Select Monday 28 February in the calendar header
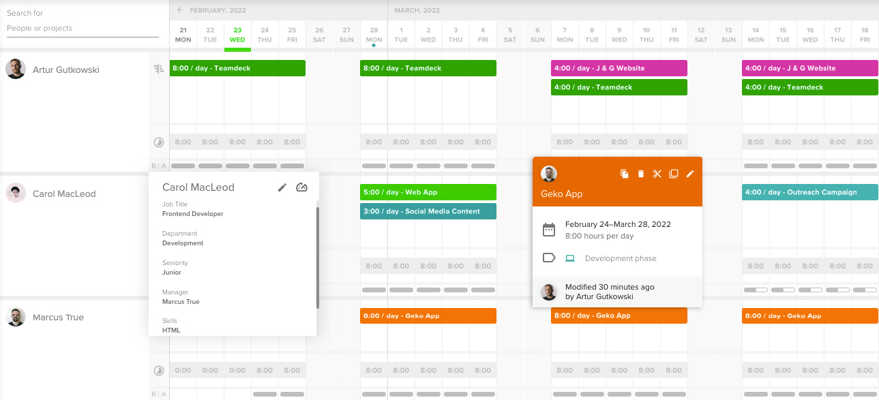The width and height of the screenshot is (879, 400). 374,35
